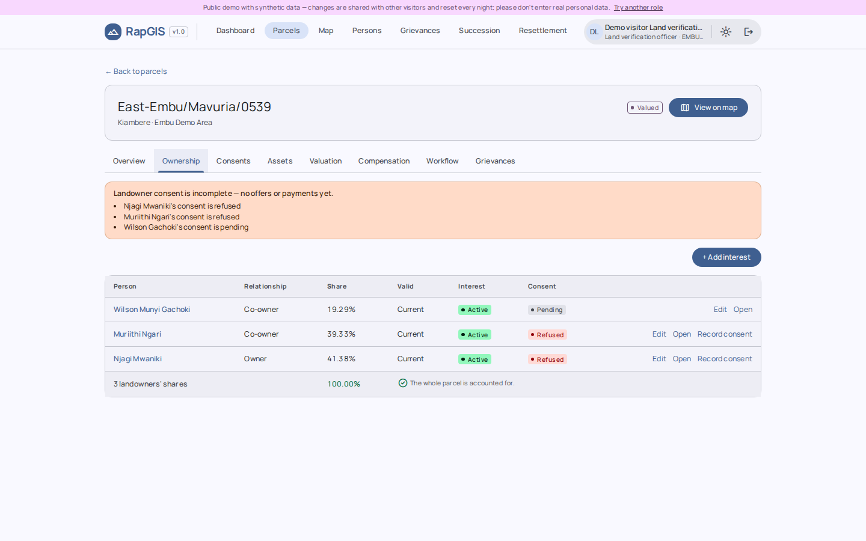Switch to the Overview tab
Viewport: 866px width, 541px height.
pyautogui.click(x=129, y=161)
